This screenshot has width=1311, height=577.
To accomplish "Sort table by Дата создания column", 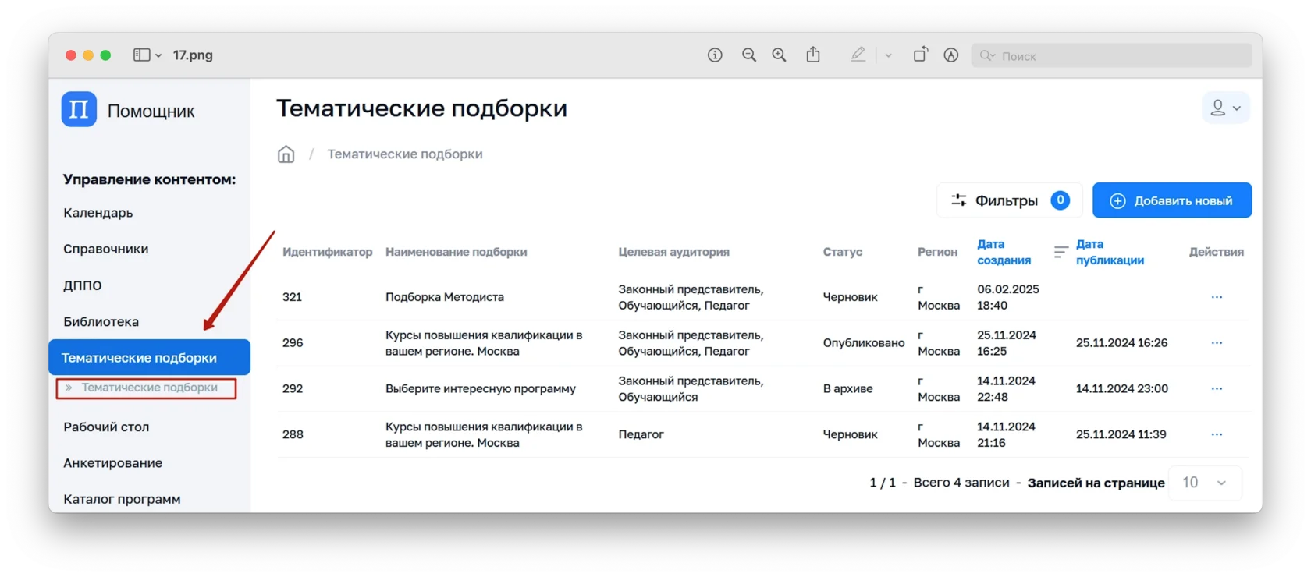I will click(1004, 252).
